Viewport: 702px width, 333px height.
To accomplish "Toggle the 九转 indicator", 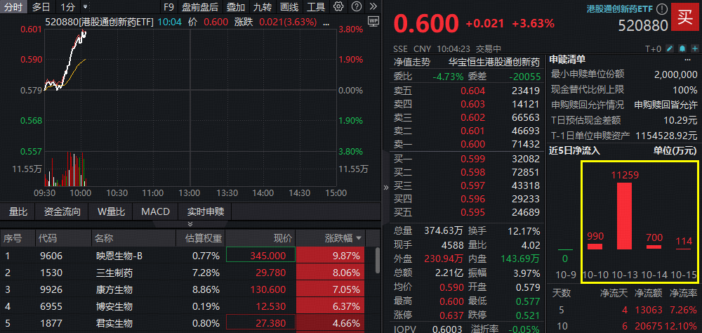I will [263, 7].
